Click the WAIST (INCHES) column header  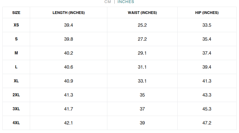click(x=142, y=13)
